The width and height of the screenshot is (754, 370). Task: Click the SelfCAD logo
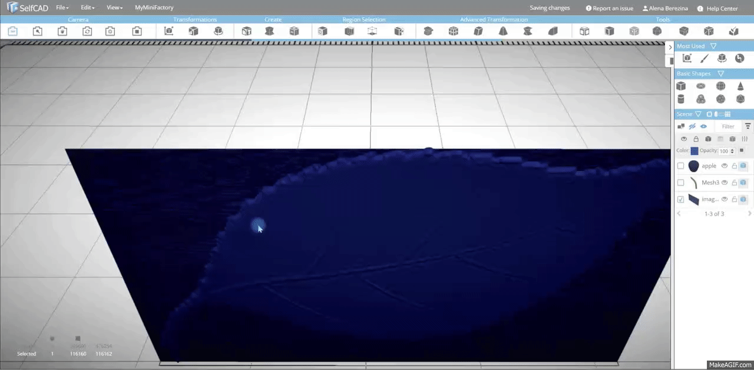(27, 8)
